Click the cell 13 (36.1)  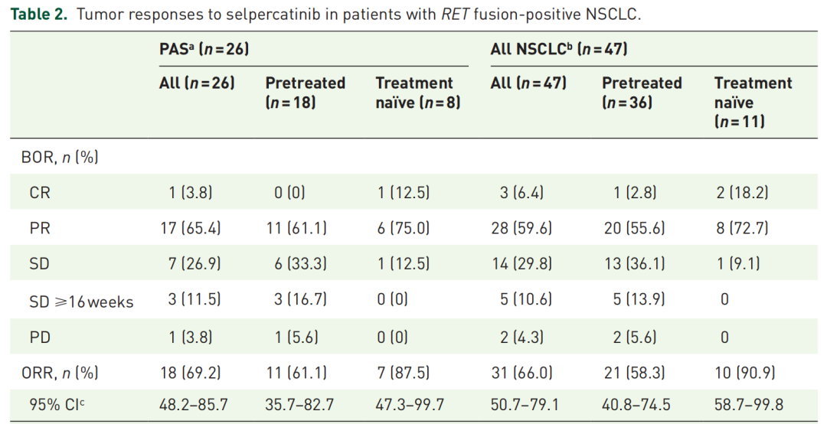pos(637,265)
